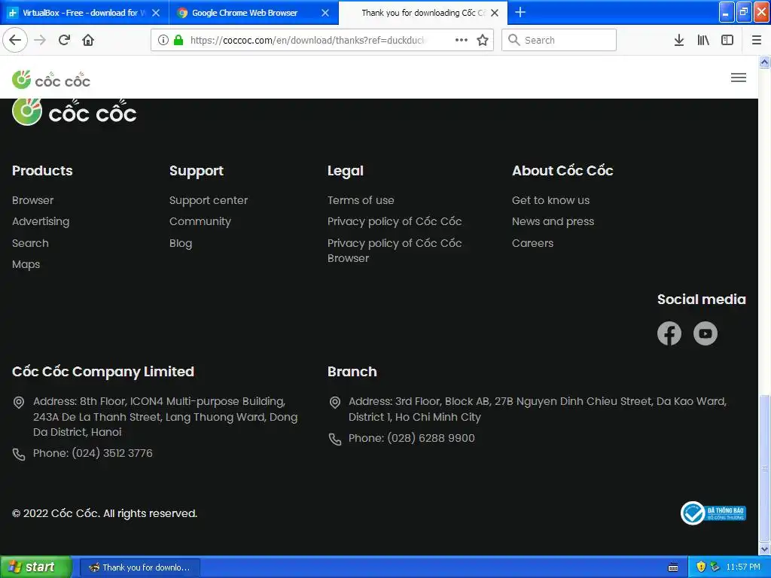The image size is (771, 578).
Task: Click the security shield tray icon
Action: coord(701,567)
